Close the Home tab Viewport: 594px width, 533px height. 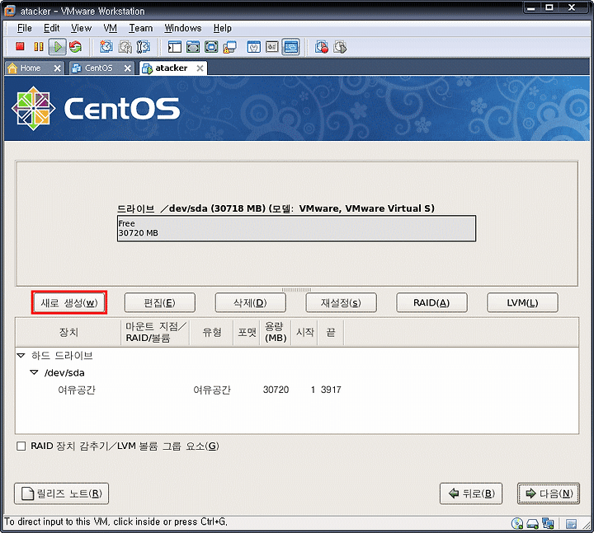[x=57, y=68]
